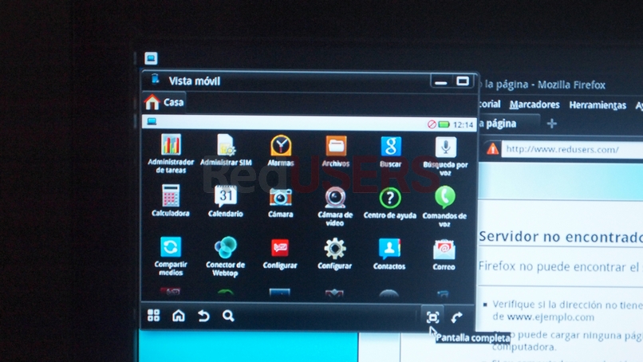Open the Archivos file manager
Viewport: 643px width, 362px height.
click(x=335, y=151)
